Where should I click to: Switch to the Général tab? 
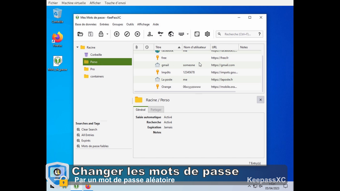[x=141, y=110]
